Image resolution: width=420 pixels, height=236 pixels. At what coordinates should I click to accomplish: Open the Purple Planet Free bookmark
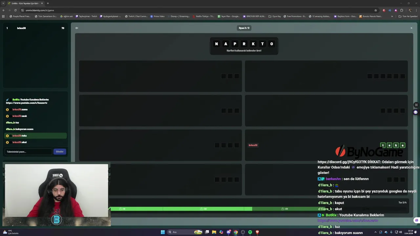[20, 16]
